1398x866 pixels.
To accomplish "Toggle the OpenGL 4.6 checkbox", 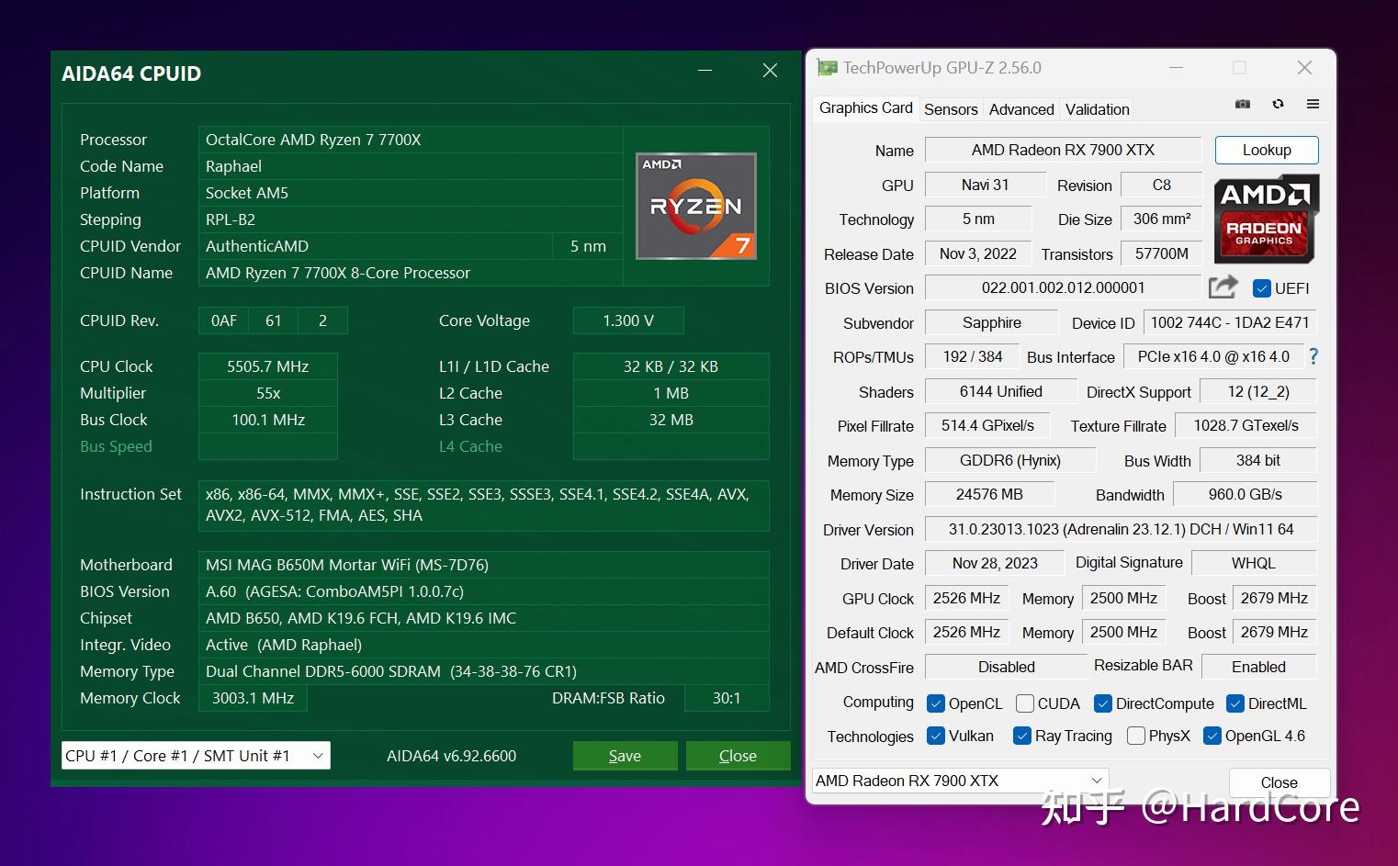I will click(x=1212, y=736).
